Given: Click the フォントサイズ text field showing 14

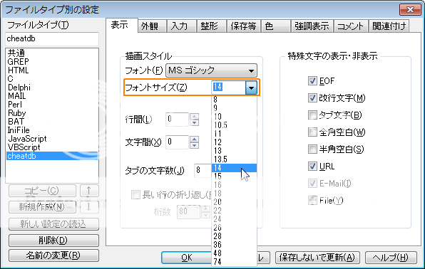Looking at the screenshot, I should click(x=228, y=87).
